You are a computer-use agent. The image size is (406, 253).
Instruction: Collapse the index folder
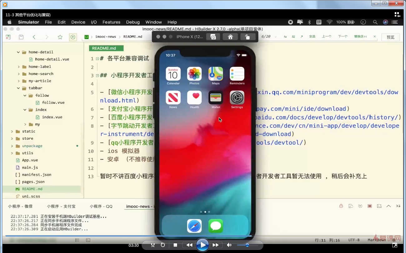pos(25,110)
